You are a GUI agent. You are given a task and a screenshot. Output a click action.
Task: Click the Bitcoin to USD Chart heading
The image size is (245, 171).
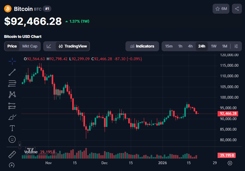pos(23,37)
